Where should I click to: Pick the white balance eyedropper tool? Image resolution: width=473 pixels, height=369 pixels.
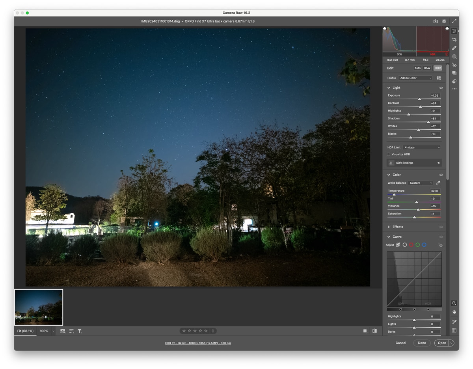pos(438,183)
